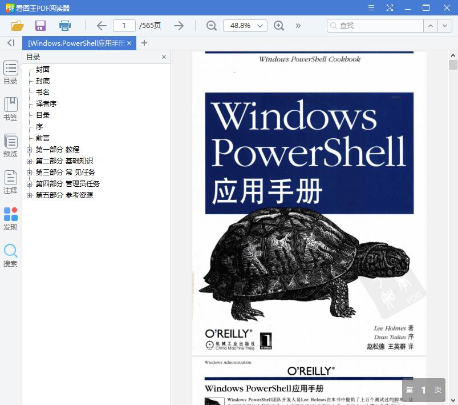The height and width of the screenshot is (405, 458).
Task: Jump to 封面 in the outline
Action: point(43,69)
